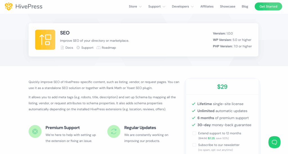Viewport: 288px width, 154px height.
Task: Tick Subscribe to our newsletter checkbox
Action: (194, 145)
